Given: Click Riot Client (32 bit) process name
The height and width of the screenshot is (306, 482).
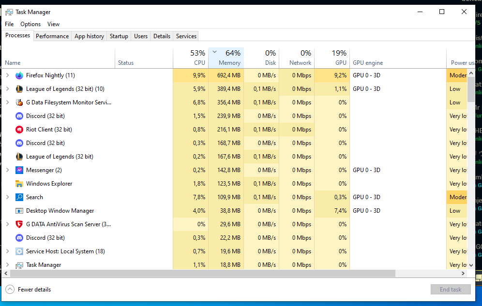Looking at the screenshot, I should (49, 129).
